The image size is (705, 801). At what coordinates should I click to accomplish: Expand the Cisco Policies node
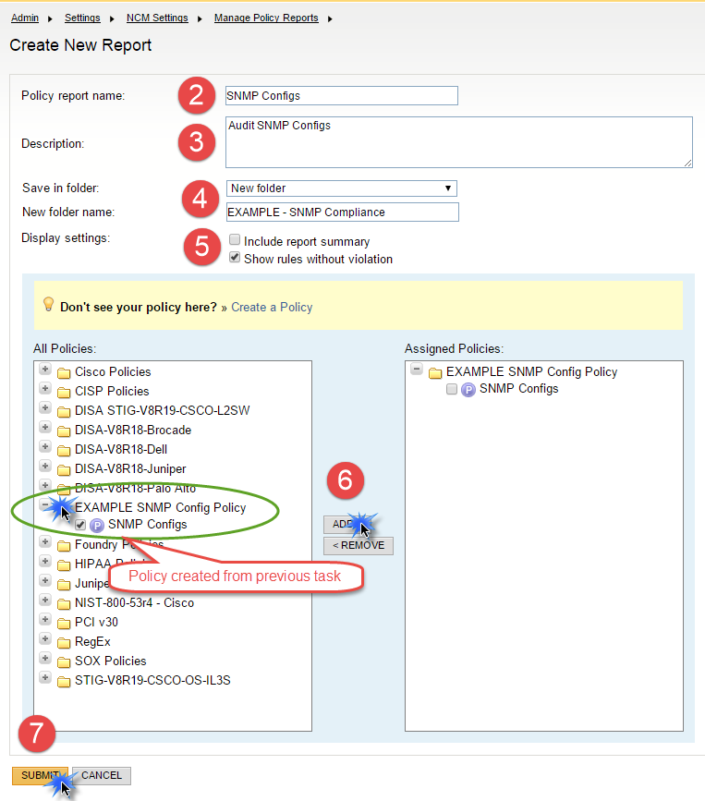pos(45,369)
